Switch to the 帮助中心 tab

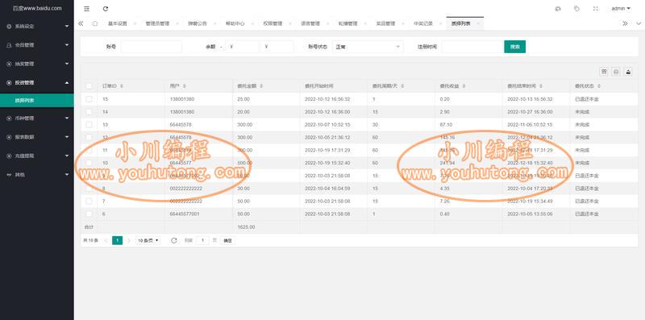click(235, 24)
